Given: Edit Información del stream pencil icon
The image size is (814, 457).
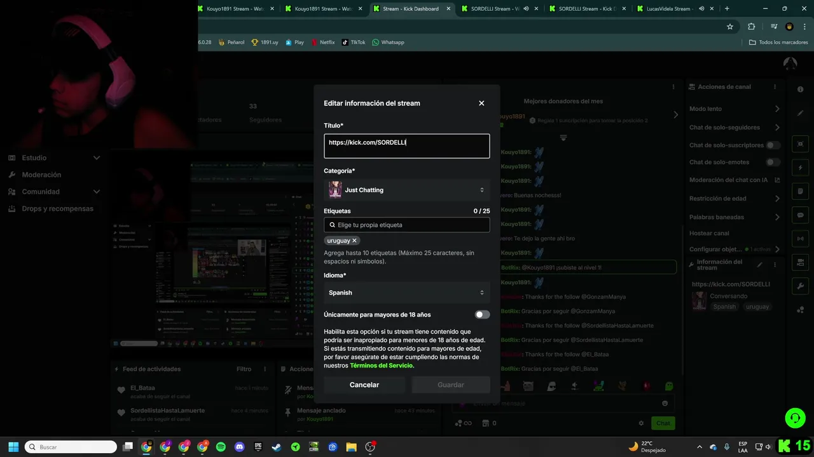Looking at the screenshot, I should (x=759, y=265).
